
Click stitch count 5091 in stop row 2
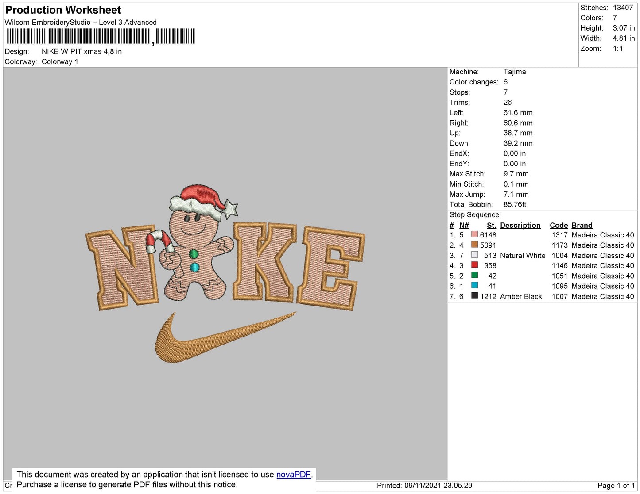tap(488, 245)
